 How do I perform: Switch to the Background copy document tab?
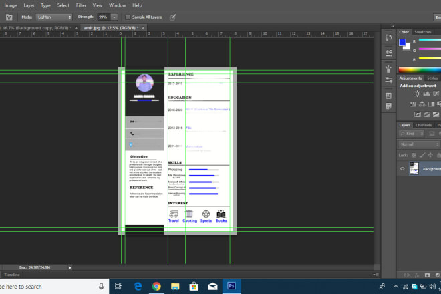[x=37, y=28]
